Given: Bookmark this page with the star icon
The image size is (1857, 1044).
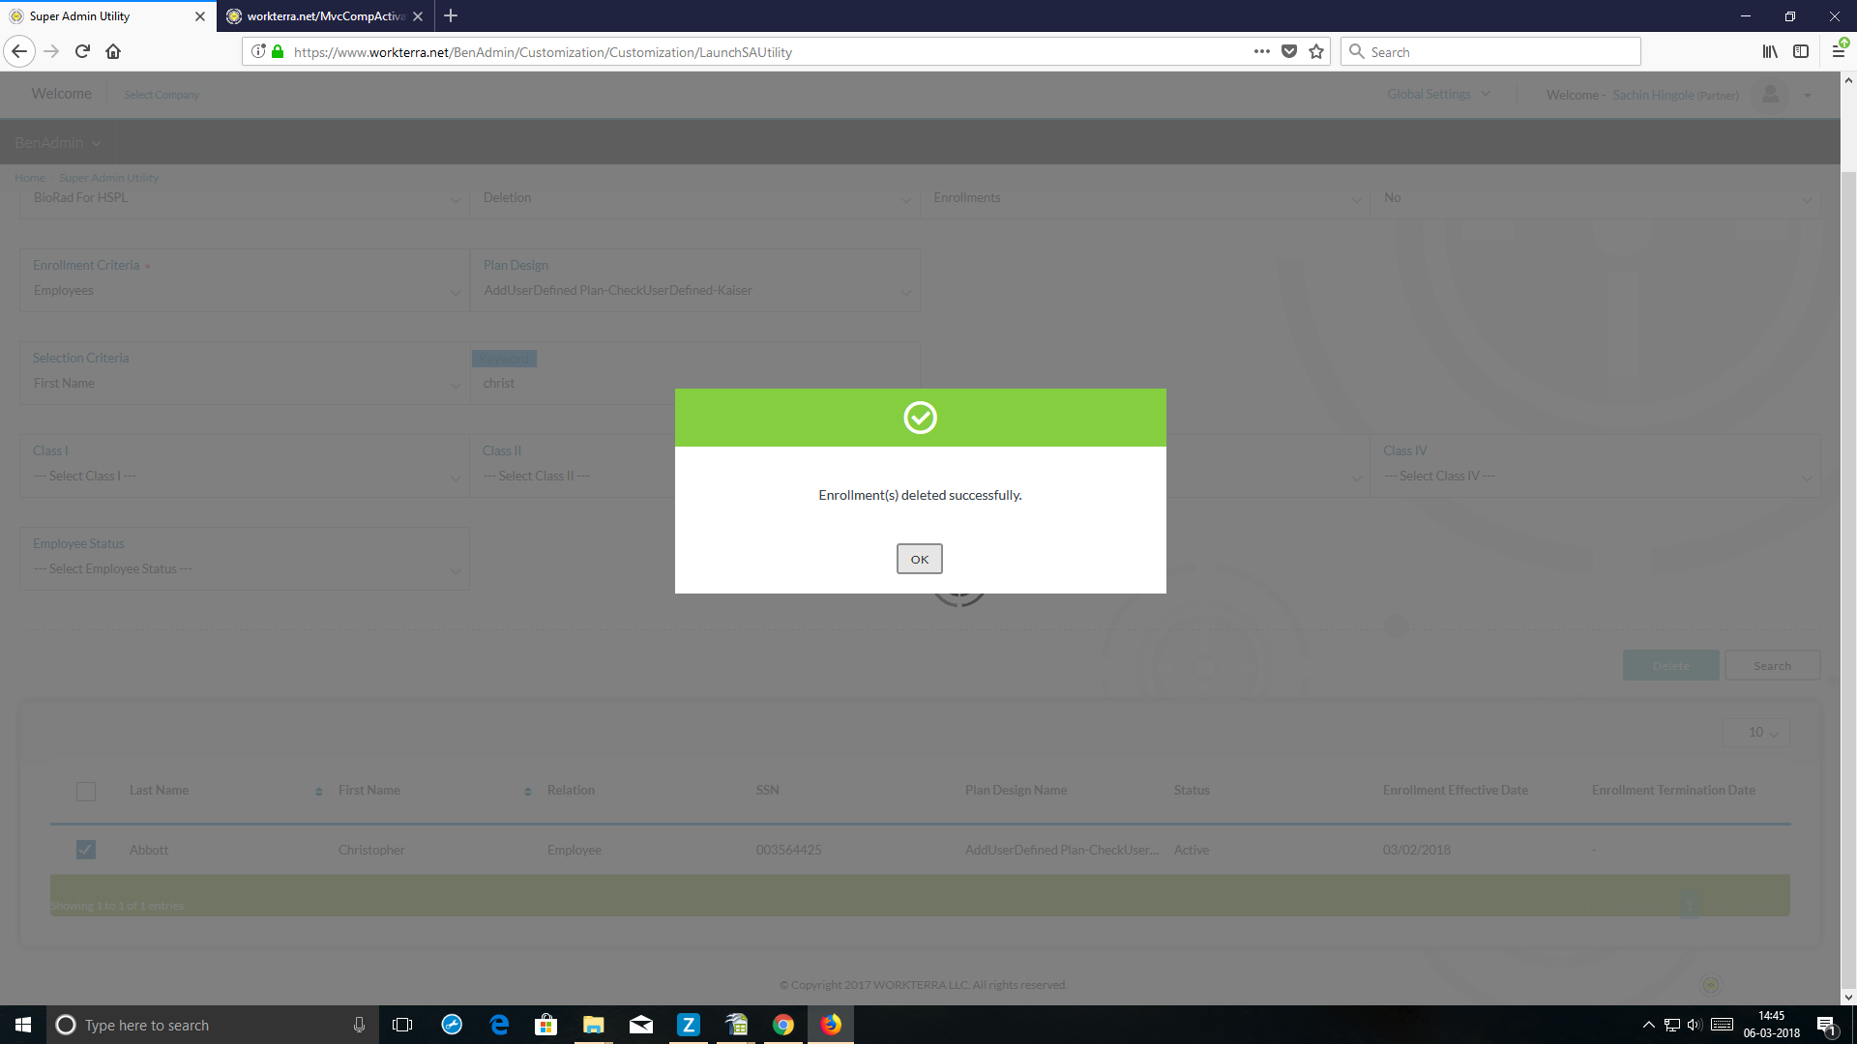Looking at the screenshot, I should [1316, 52].
